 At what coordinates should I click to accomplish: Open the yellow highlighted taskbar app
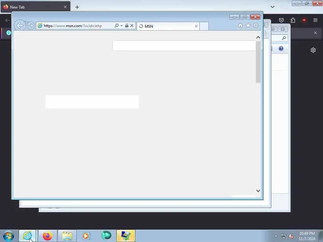126,236
